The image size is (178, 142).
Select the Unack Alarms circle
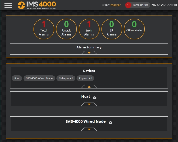click(x=66, y=29)
